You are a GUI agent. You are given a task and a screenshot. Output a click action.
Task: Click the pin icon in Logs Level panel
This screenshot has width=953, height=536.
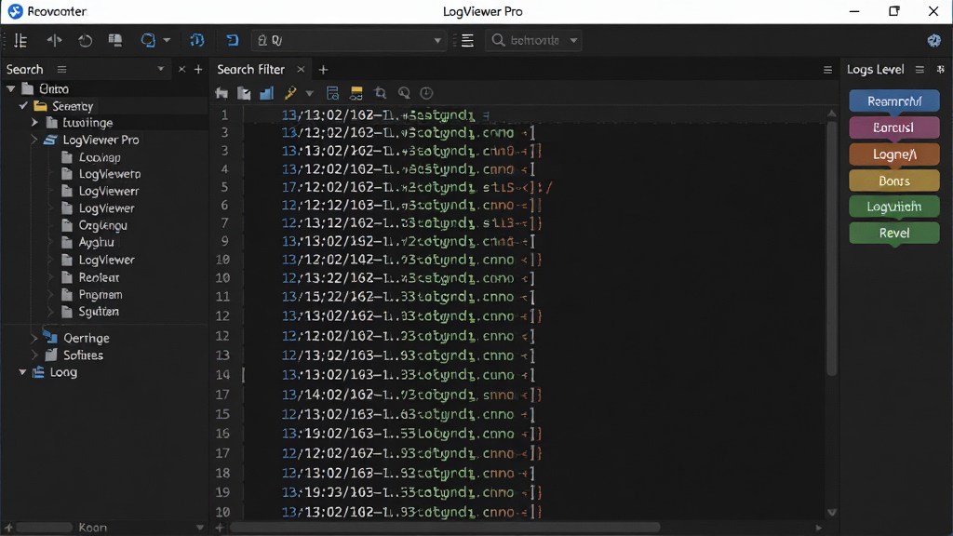tap(941, 69)
